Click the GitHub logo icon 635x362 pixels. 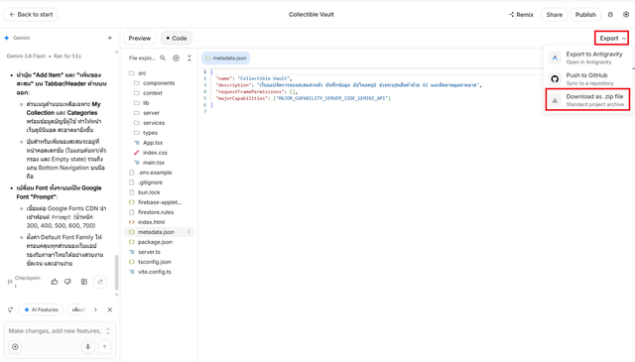[555, 79]
